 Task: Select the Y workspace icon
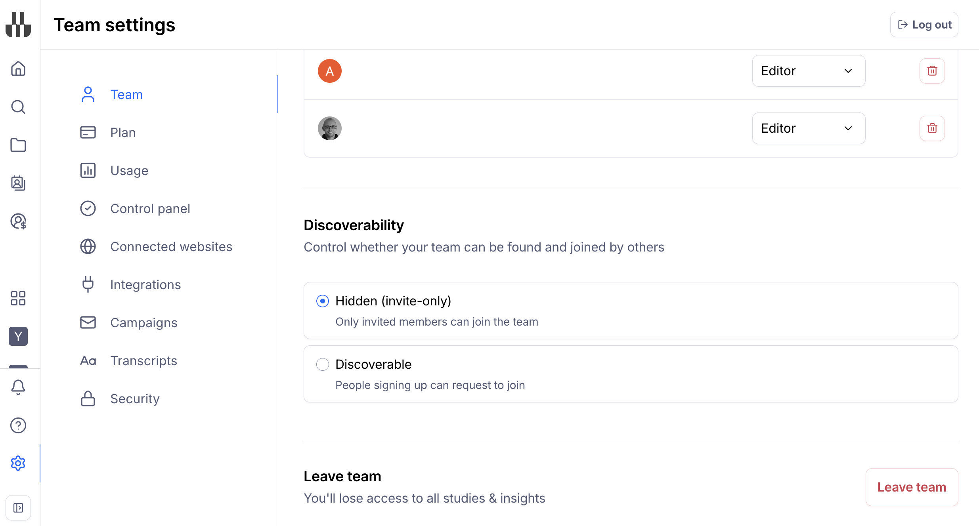pos(18,336)
